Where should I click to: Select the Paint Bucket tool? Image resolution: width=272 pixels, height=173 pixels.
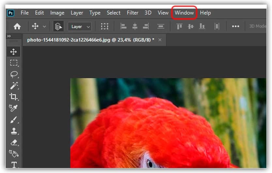coord(14,153)
